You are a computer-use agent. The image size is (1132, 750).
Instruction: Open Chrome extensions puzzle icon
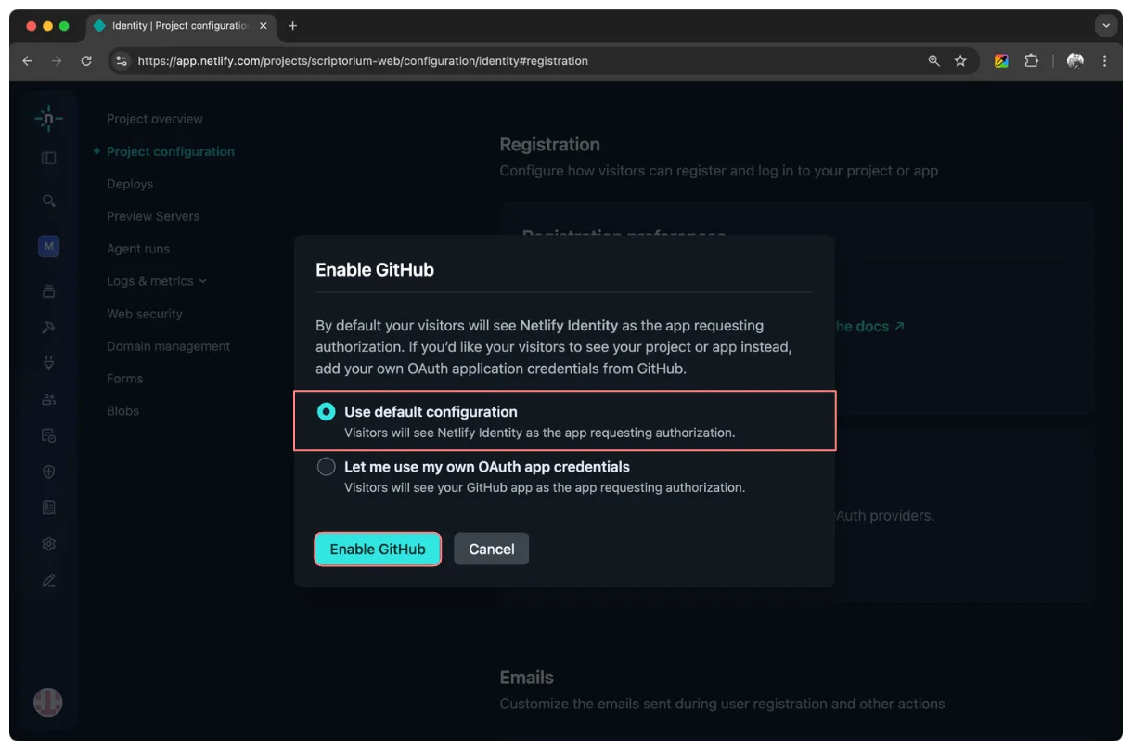[x=1031, y=61]
